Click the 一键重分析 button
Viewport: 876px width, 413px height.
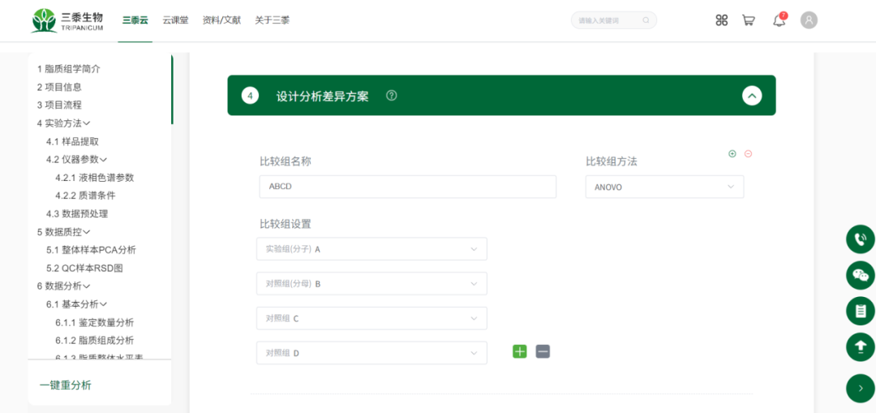pos(66,385)
